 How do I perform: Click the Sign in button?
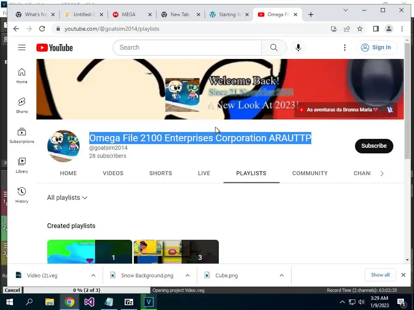click(376, 48)
